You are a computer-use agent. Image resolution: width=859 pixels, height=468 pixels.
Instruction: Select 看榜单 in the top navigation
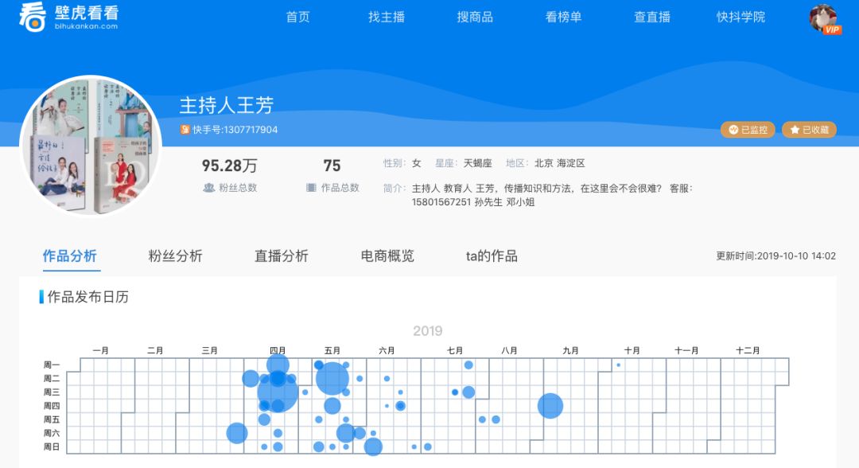[563, 18]
